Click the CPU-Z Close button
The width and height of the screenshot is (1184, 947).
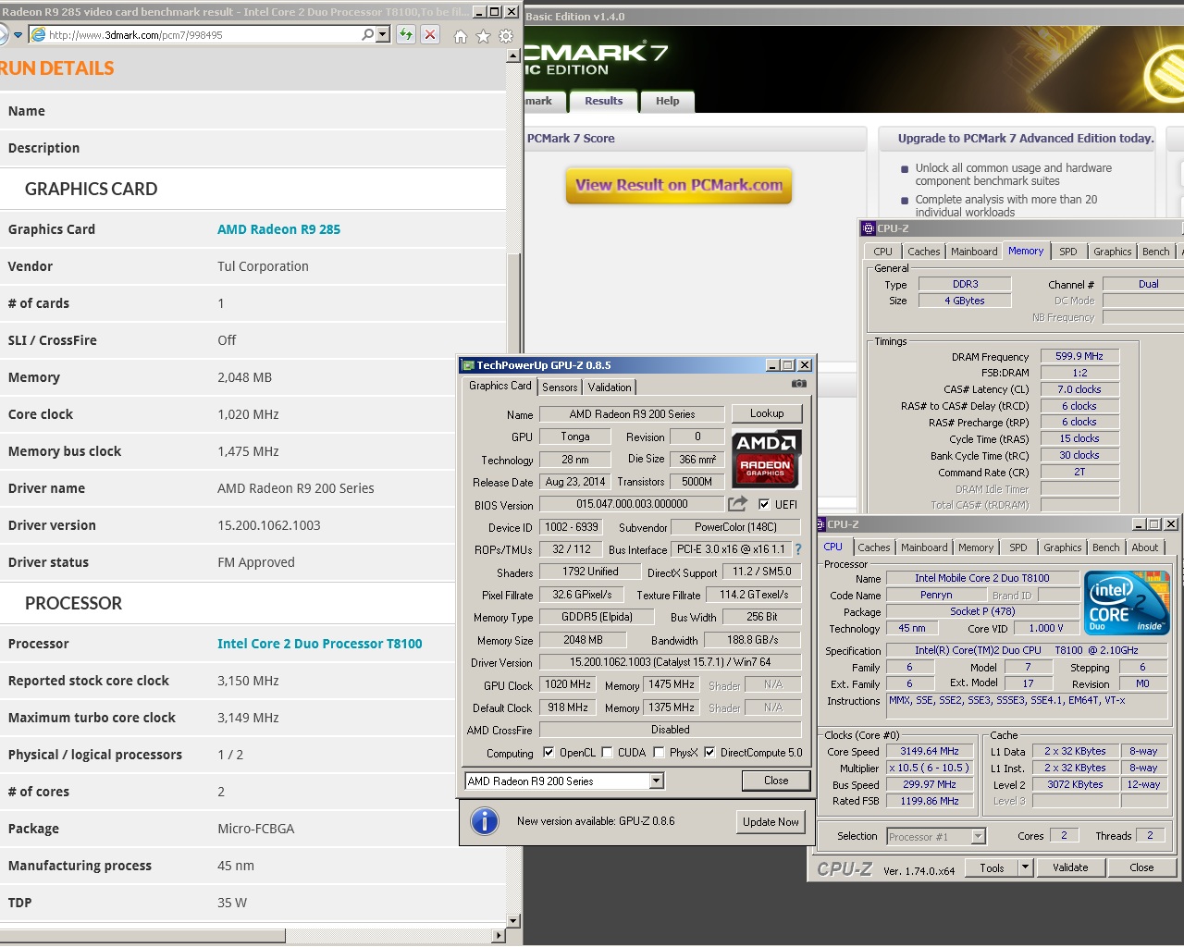pyautogui.click(x=1142, y=867)
